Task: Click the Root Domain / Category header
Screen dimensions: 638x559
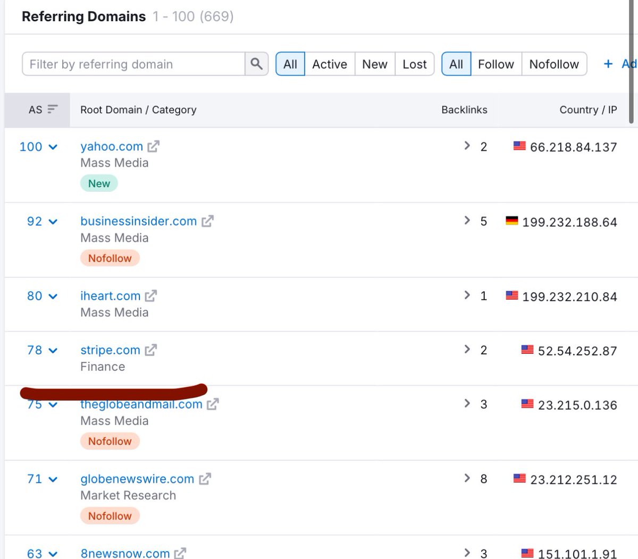Action: click(x=138, y=109)
